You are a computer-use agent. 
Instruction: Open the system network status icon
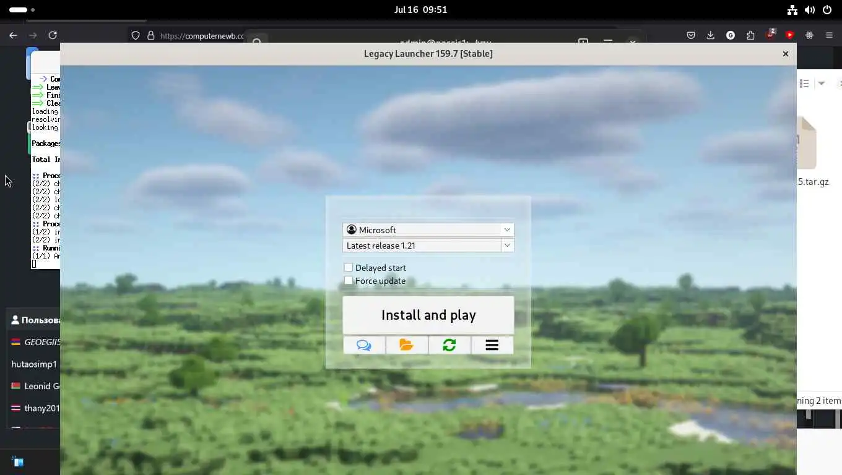pyautogui.click(x=792, y=10)
